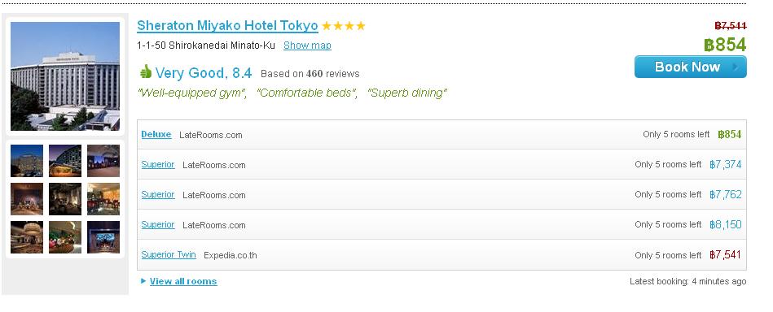Click the View all rooms arrow icon

(143, 281)
